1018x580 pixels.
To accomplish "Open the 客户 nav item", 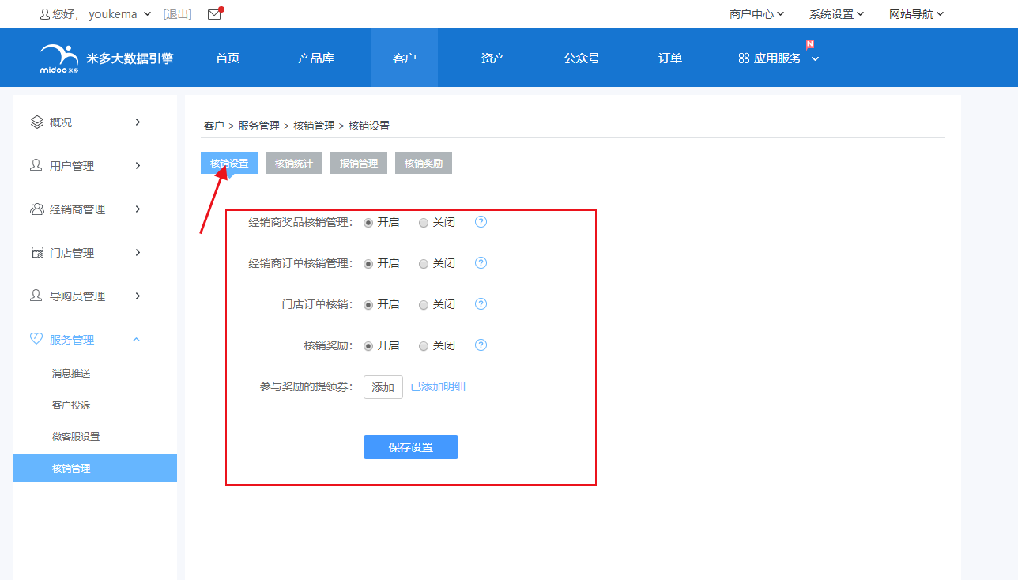I will tap(405, 58).
